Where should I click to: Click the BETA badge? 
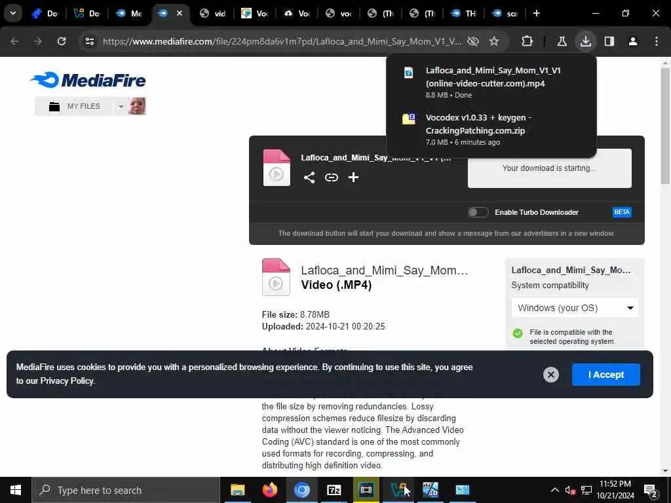pos(622,212)
